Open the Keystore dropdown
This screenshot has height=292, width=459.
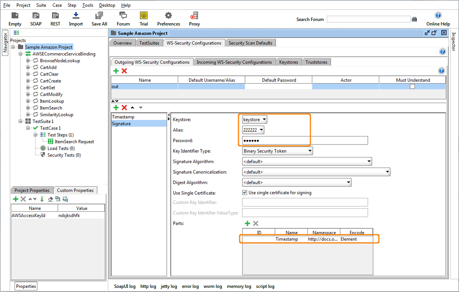pos(255,119)
